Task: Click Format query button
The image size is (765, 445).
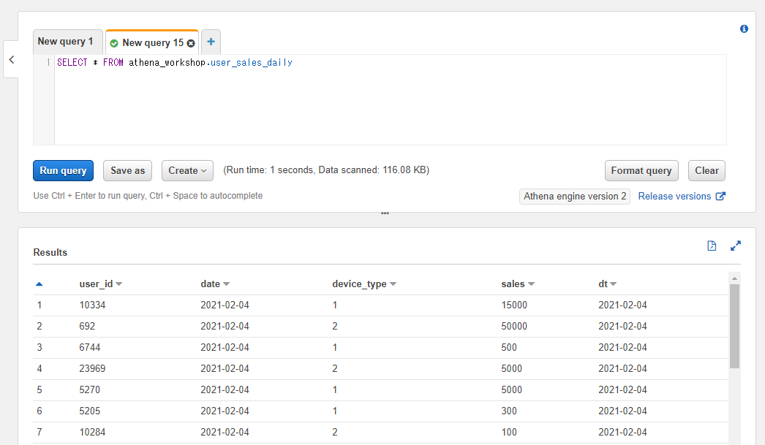Action: (641, 170)
